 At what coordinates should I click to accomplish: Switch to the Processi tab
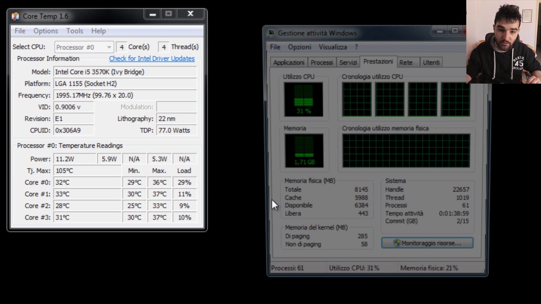(x=322, y=62)
